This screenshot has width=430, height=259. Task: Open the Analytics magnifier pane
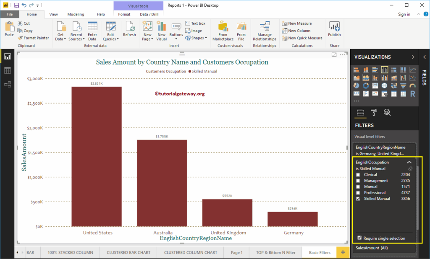click(x=387, y=112)
